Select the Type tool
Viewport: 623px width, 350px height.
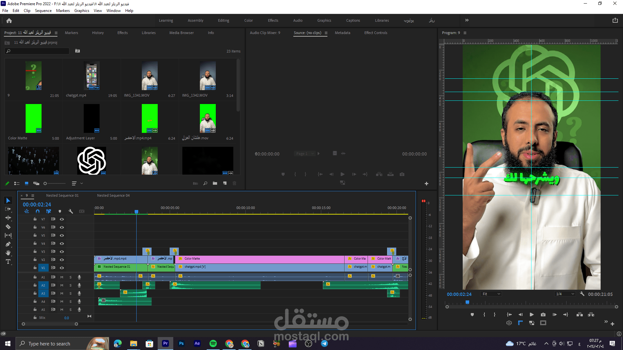pyautogui.click(x=8, y=262)
